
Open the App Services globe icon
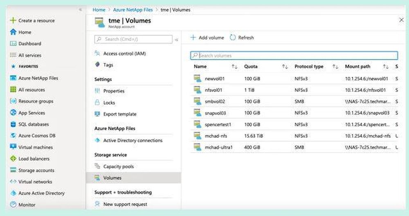point(13,112)
